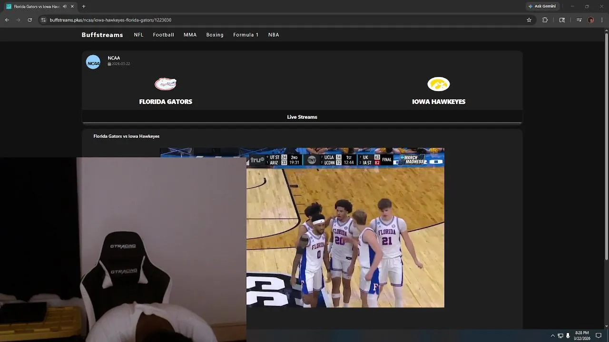Click Florida Gators vs Iowa Hawkeyes heading
Image resolution: width=609 pixels, height=342 pixels.
tap(127, 136)
